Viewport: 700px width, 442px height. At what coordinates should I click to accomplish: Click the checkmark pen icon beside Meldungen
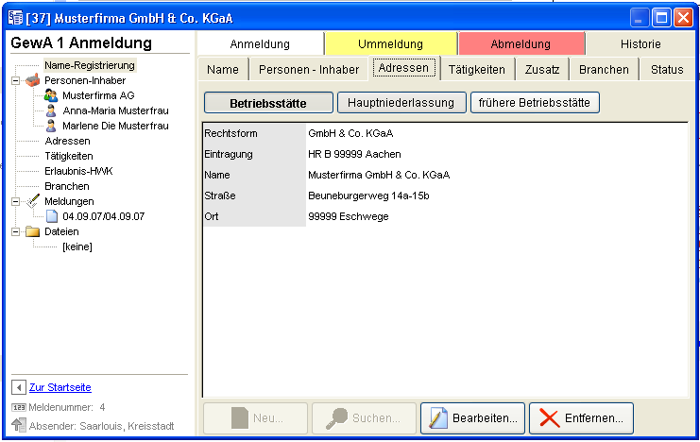32,201
